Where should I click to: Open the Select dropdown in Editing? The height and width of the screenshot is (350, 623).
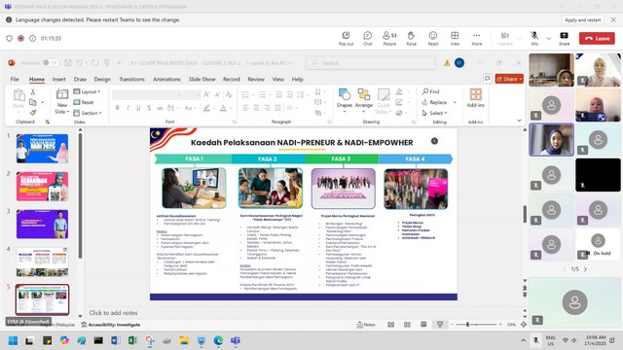coord(434,113)
